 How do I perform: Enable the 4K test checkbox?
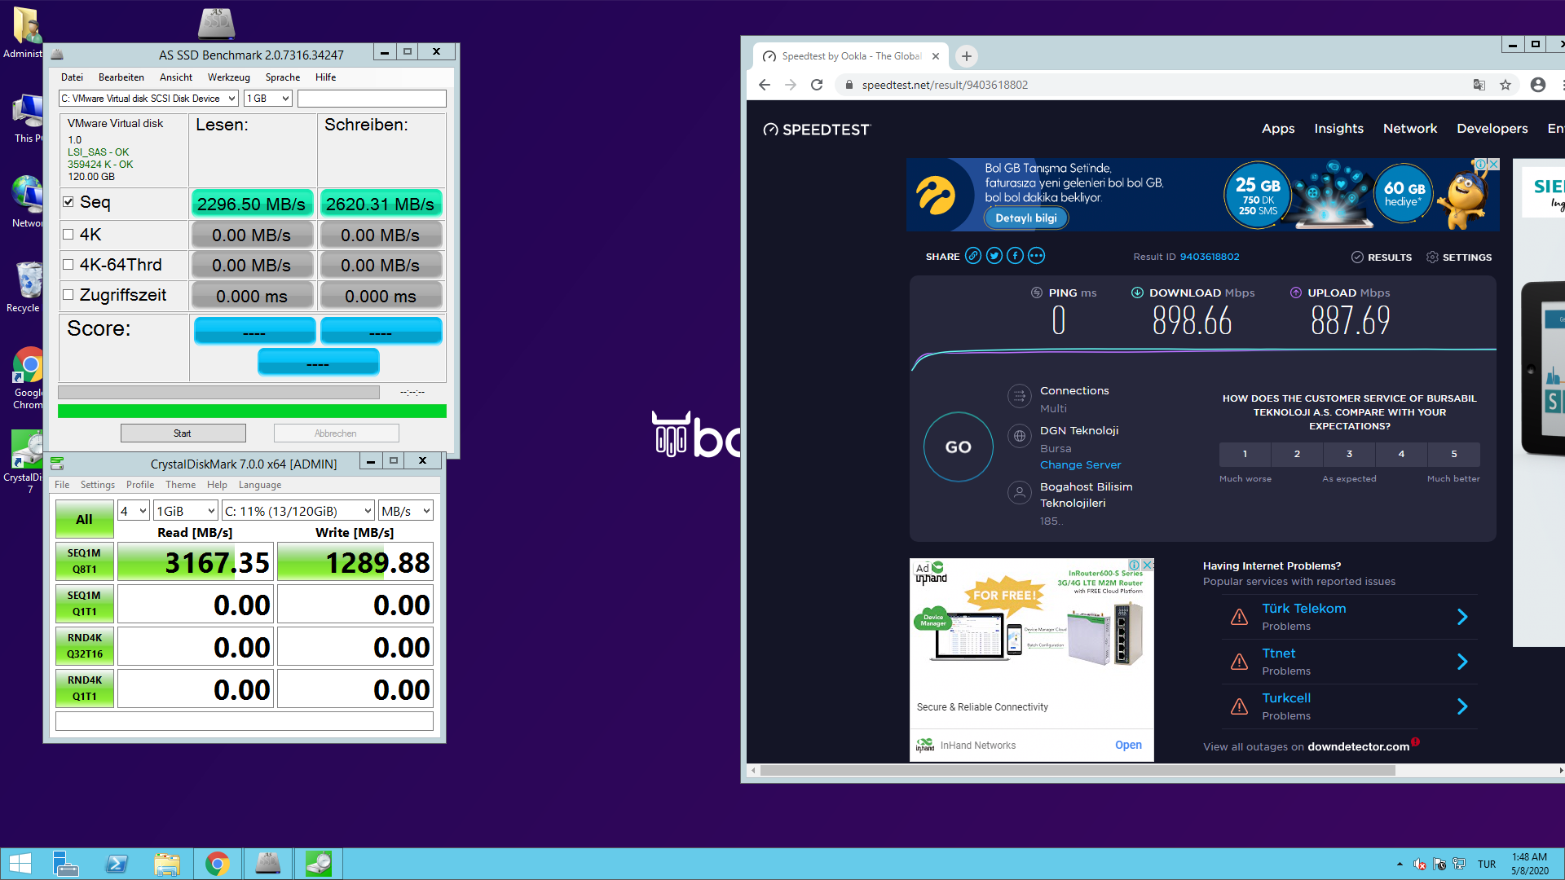[68, 235]
